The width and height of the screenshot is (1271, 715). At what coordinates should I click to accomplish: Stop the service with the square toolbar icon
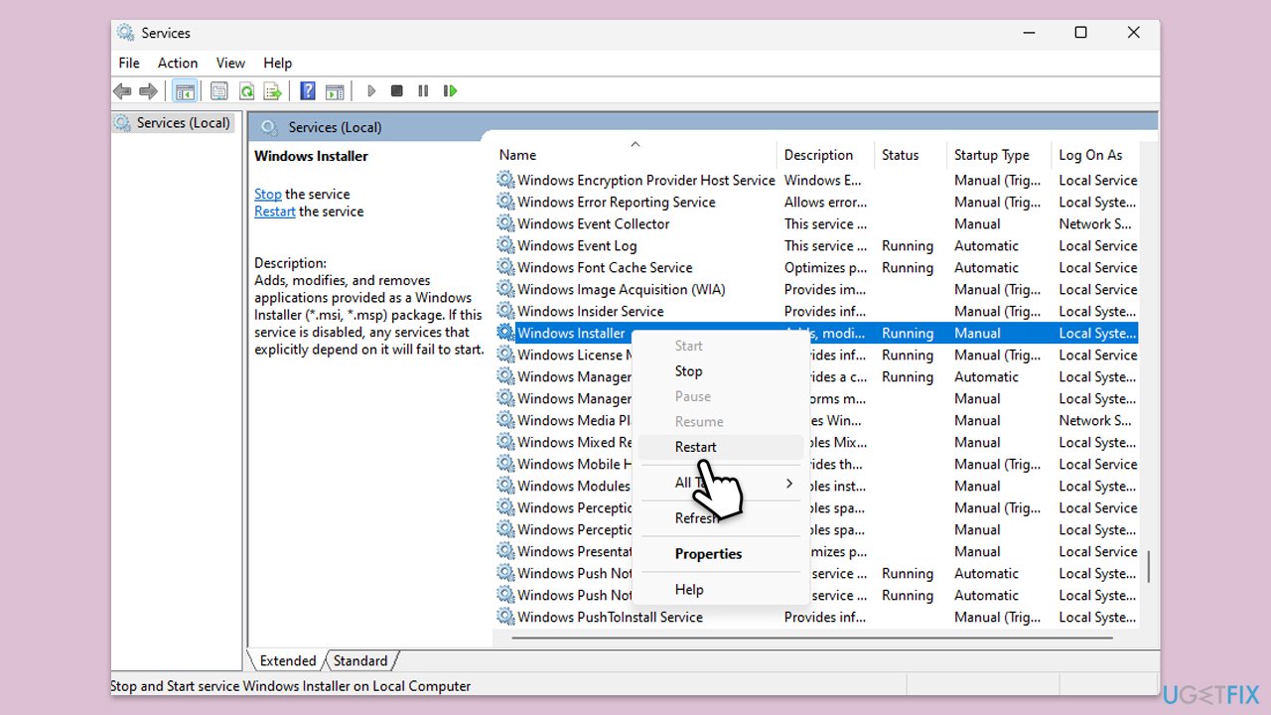pos(396,90)
